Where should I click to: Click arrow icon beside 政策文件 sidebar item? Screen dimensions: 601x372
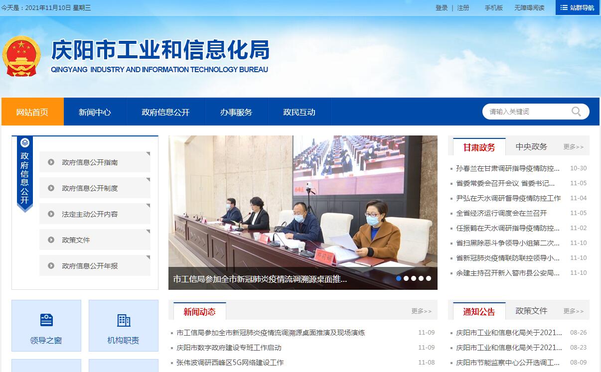pyautogui.click(x=51, y=240)
